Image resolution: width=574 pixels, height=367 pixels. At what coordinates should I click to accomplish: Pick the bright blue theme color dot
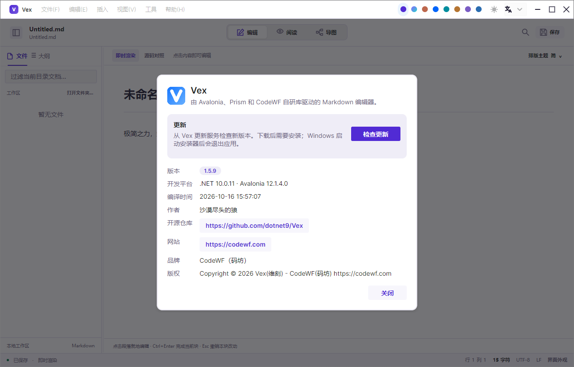(x=435, y=9)
